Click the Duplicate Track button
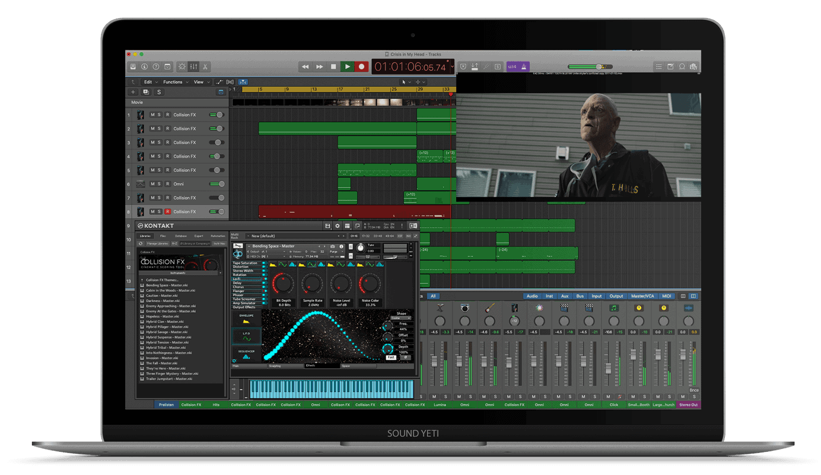Image resolution: width=821 pixels, height=475 pixels. tap(146, 92)
